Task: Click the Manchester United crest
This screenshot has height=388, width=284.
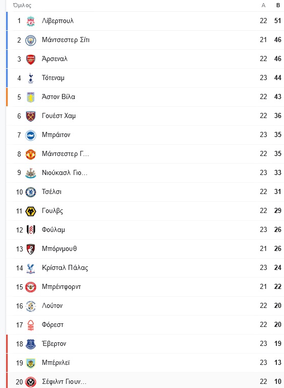Action: (x=31, y=154)
